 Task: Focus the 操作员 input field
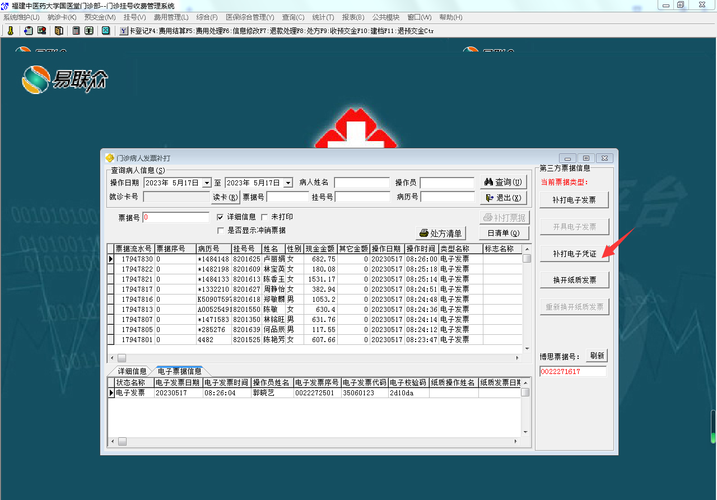[x=448, y=183]
